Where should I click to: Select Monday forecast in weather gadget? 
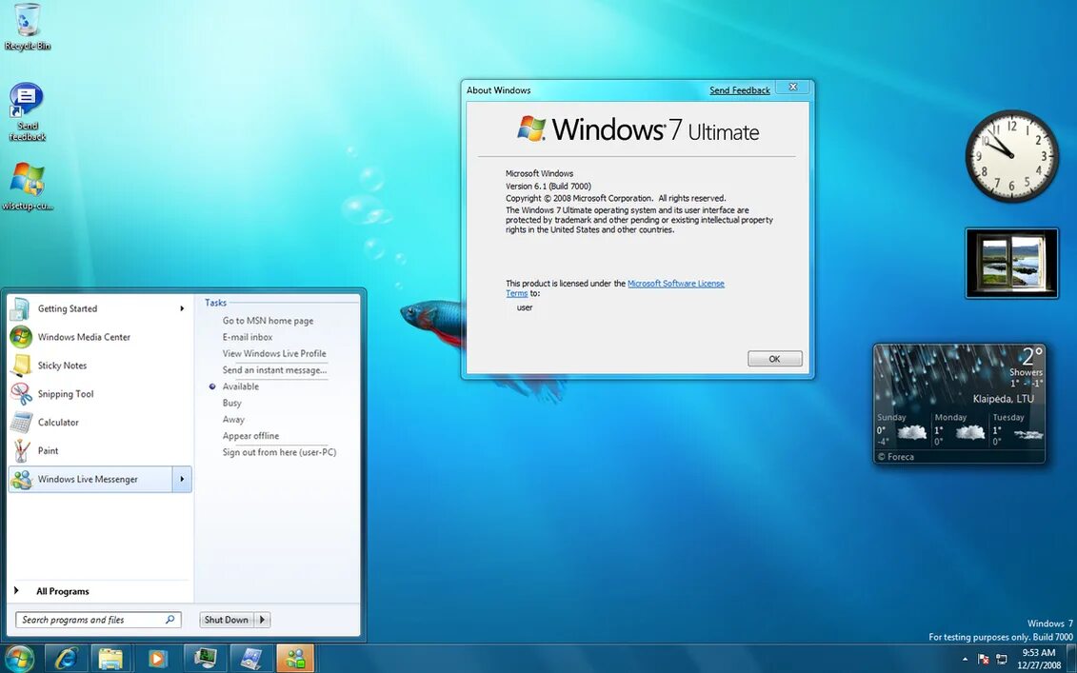click(960, 430)
